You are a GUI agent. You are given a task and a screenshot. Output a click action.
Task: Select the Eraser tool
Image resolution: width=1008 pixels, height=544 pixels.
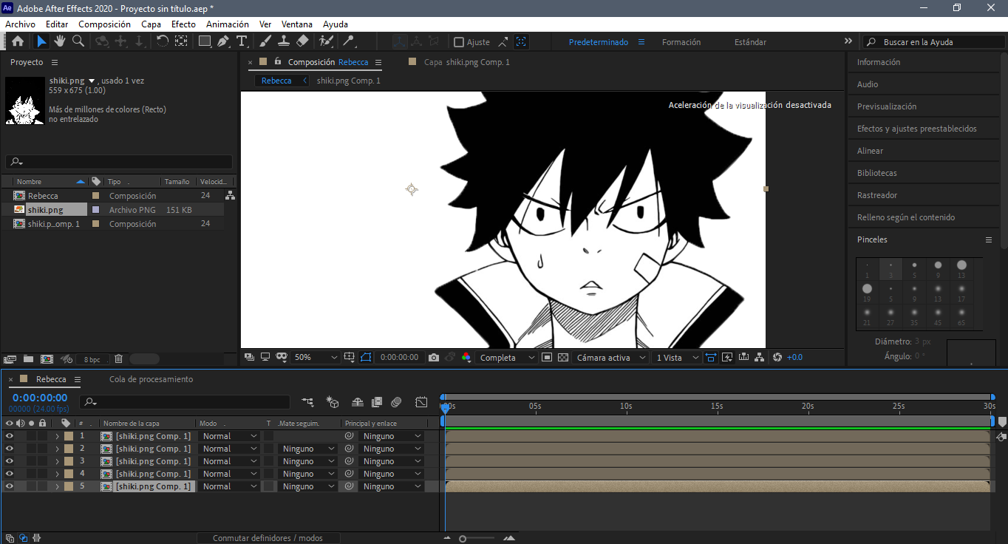(x=302, y=41)
